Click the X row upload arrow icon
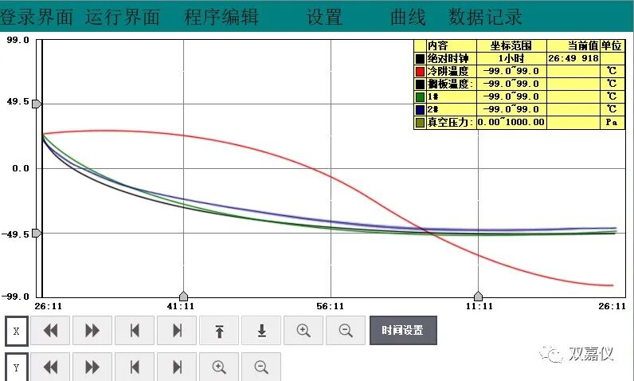 click(219, 331)
